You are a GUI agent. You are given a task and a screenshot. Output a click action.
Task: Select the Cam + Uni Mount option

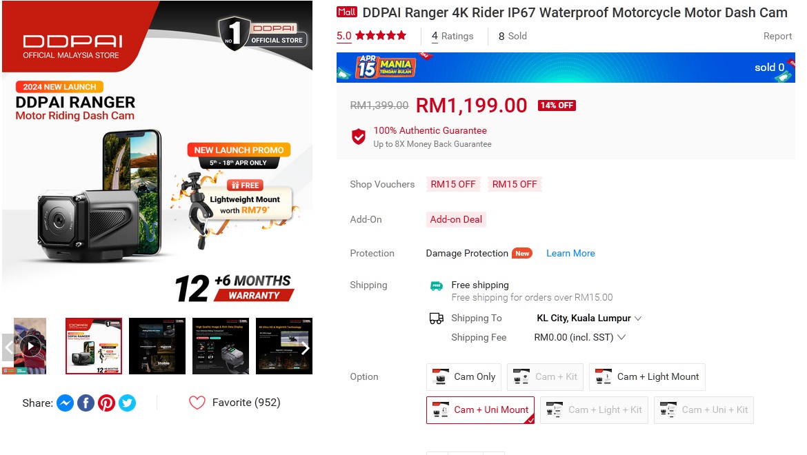click(480, 410)
